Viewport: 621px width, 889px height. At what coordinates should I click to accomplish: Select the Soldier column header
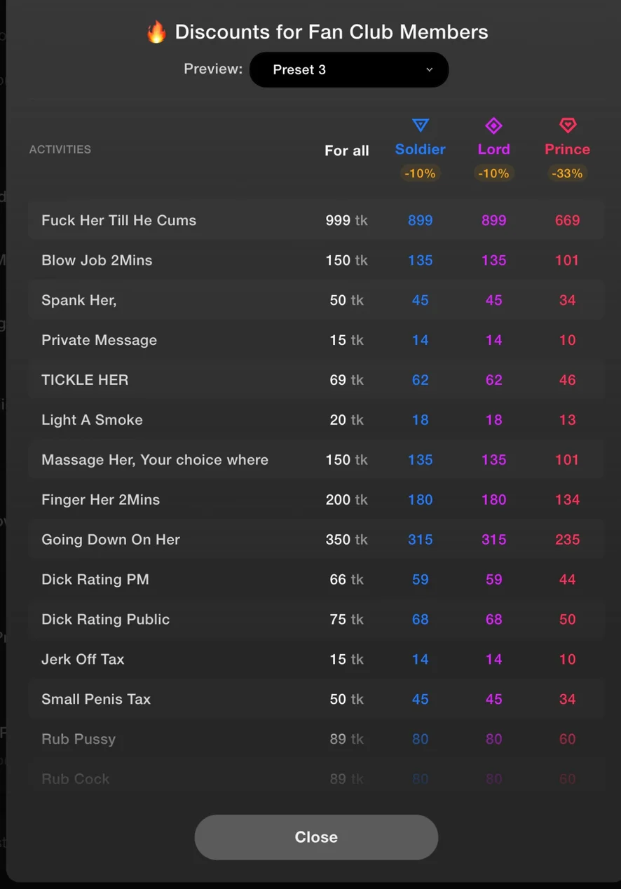click(x=421, y=149)
